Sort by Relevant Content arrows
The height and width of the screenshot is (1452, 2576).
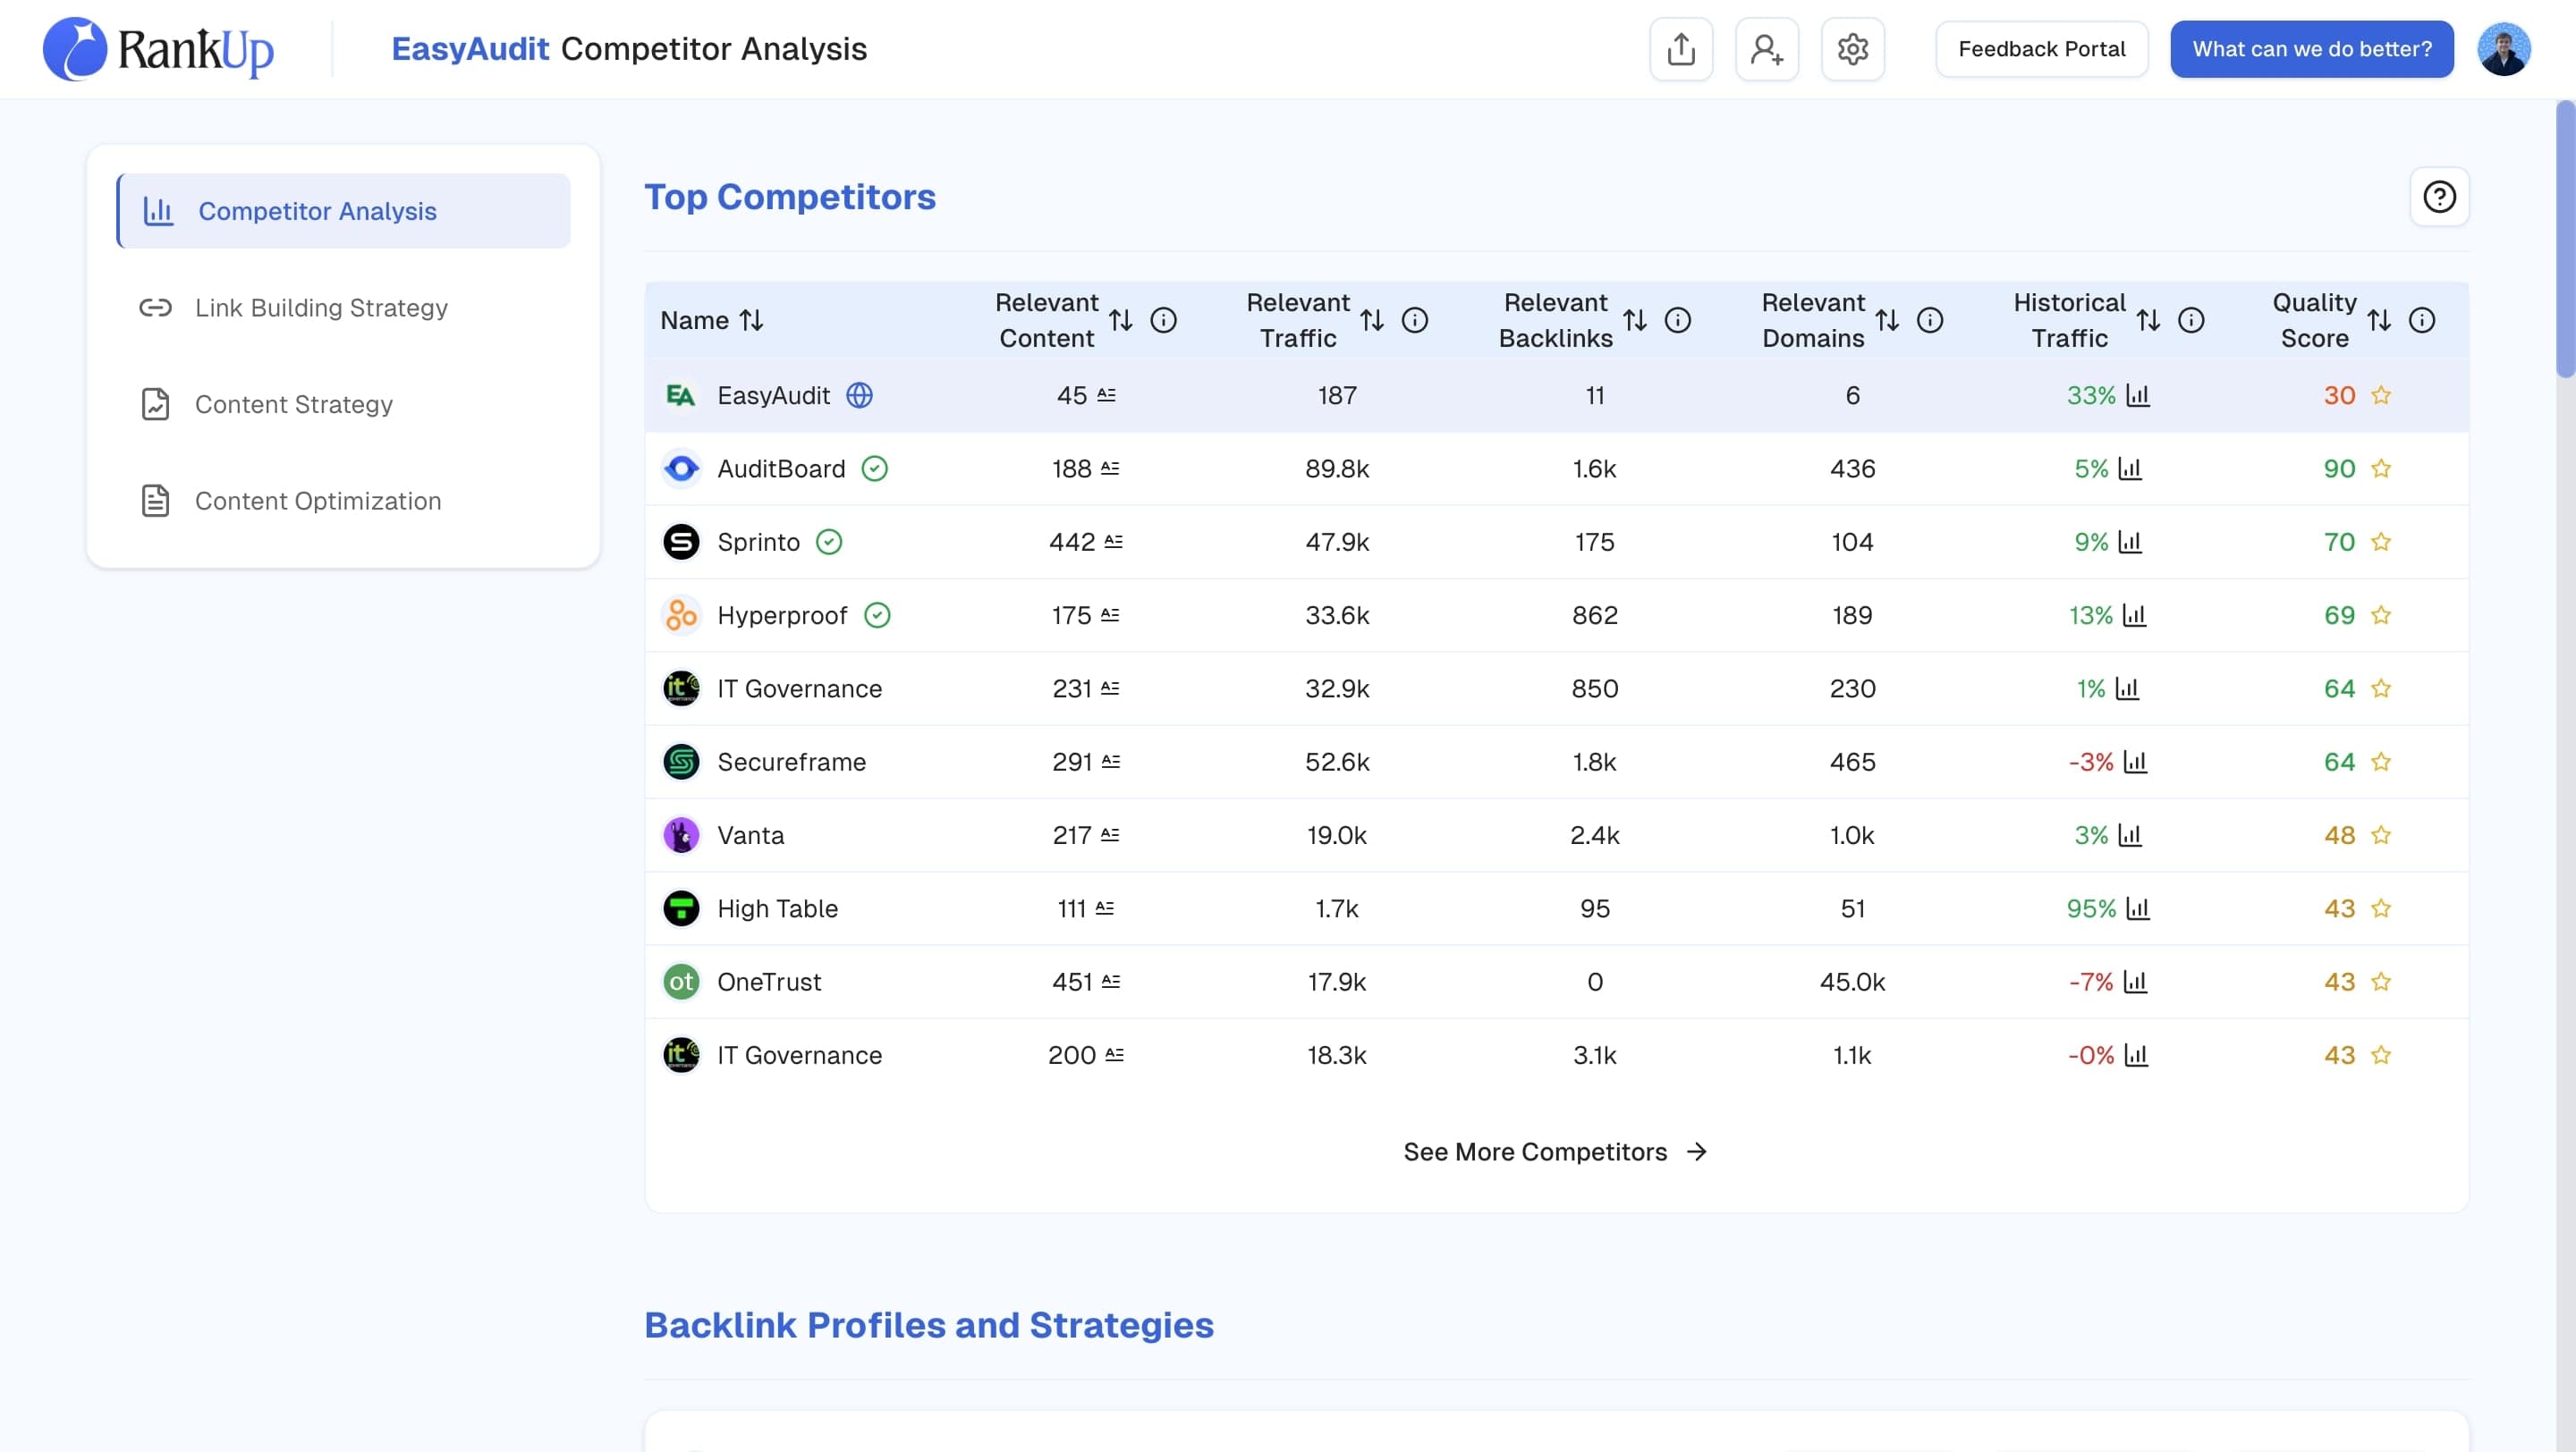pyautogui.click(x=1121, y=320)
